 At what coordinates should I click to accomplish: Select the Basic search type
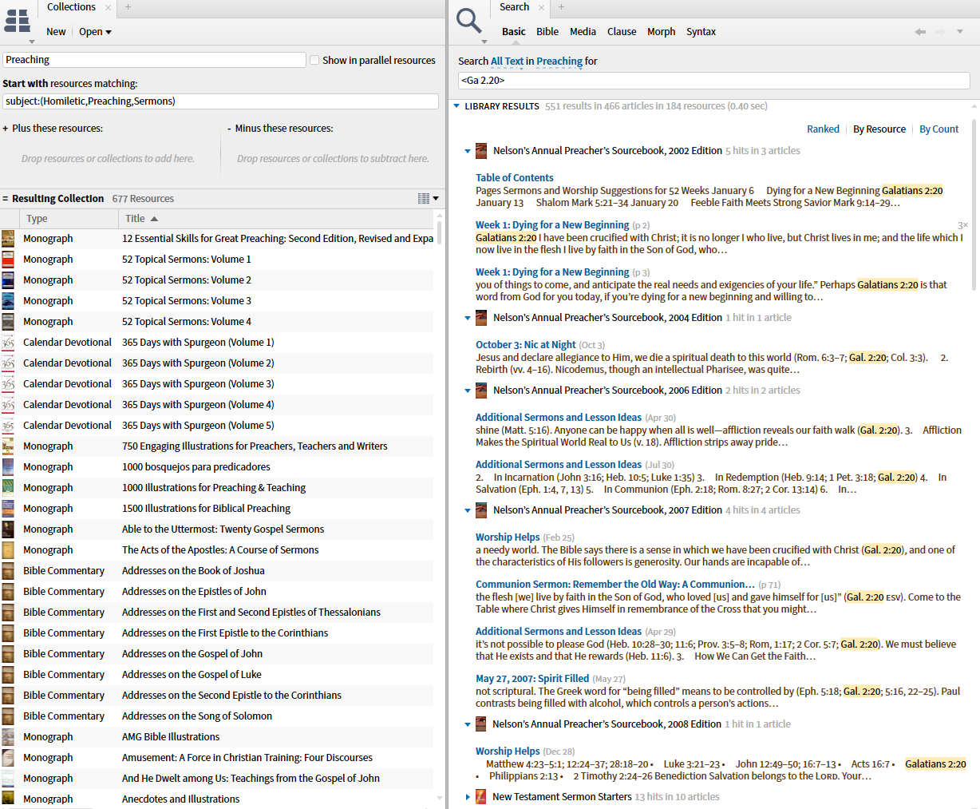[x=513, y=32]
